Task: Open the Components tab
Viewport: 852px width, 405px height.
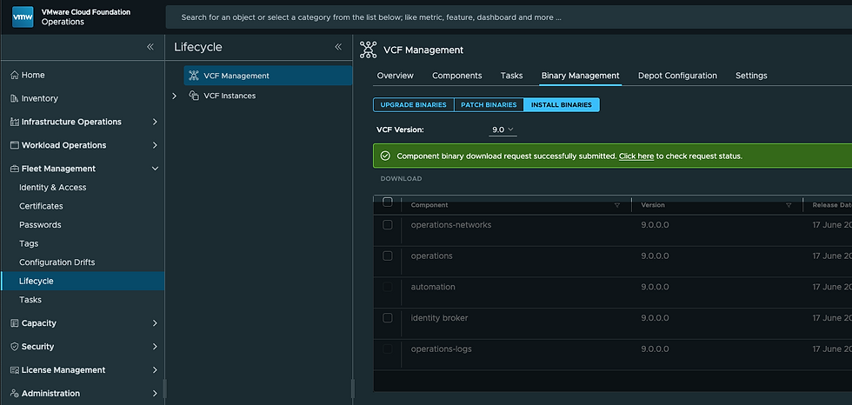Action: pyautogui.click(x=456, y=76)
